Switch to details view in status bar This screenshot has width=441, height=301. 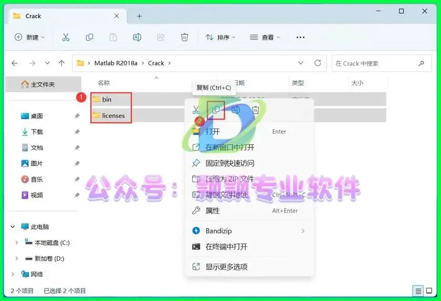pyautogui.click(x=418, y=291)
